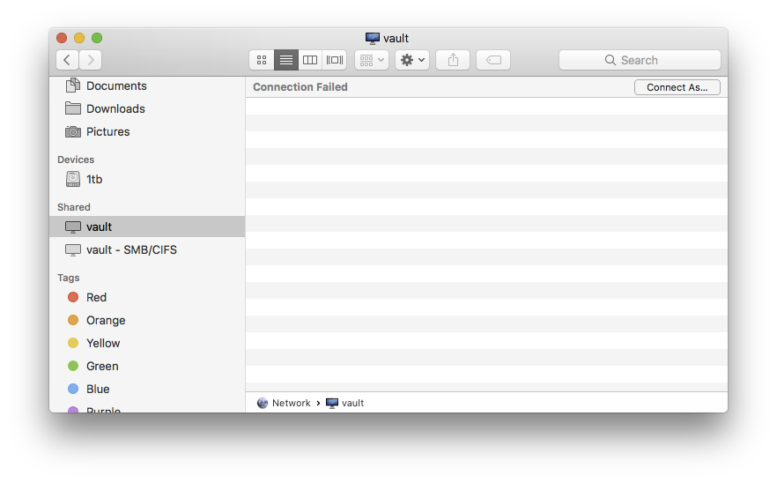Open Downloads in the sidebar

(x=146, y=108)
